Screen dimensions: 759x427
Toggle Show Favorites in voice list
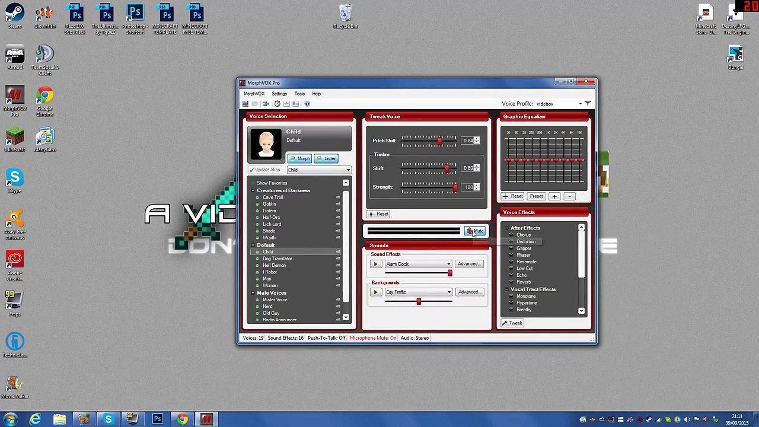(272, 183)
